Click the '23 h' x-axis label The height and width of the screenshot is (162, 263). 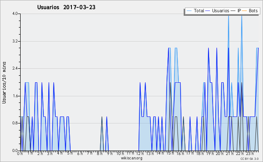tap(249, 154)
